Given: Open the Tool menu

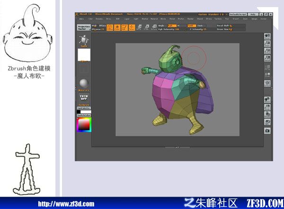Looking at the screenshot, I should (x=227, y=19).
